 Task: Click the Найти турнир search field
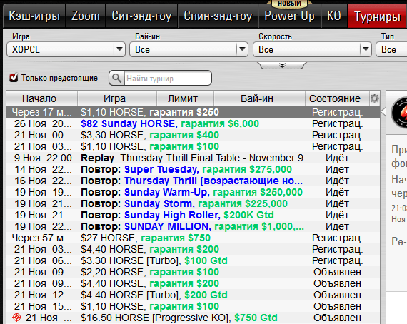(168, 78)
